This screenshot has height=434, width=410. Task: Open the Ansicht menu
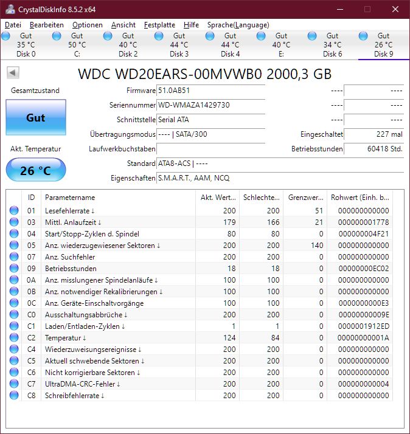(x=123, y=25)
